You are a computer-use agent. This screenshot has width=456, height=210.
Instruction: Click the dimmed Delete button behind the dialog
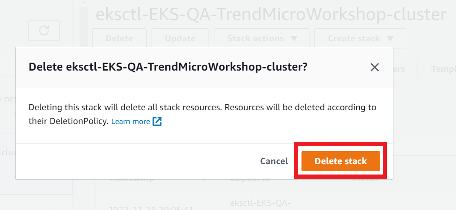[119, 38]
